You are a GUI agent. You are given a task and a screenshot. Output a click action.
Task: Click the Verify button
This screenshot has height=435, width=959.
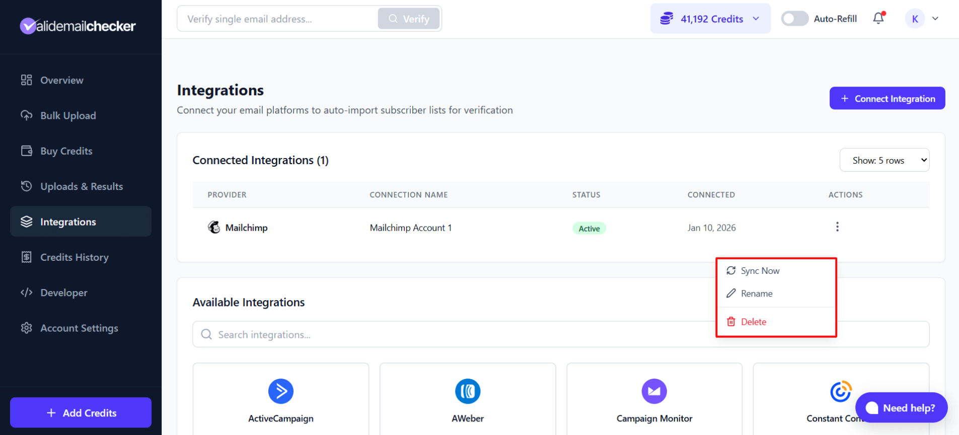click(x=409, y=19)
